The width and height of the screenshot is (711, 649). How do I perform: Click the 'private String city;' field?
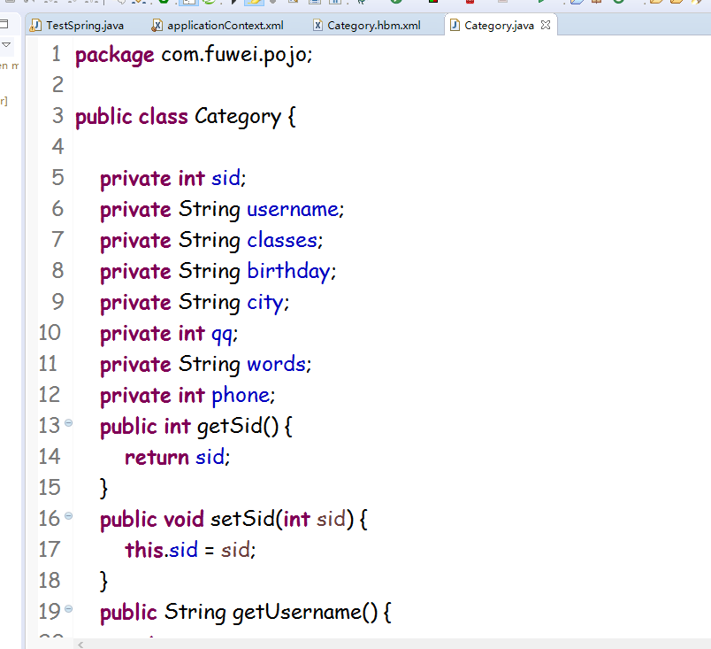(195, 302)
